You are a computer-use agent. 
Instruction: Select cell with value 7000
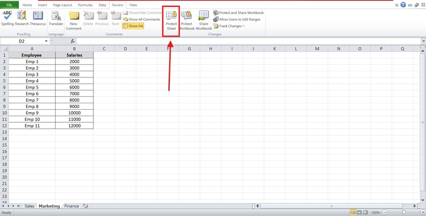(x=74, y=93)
